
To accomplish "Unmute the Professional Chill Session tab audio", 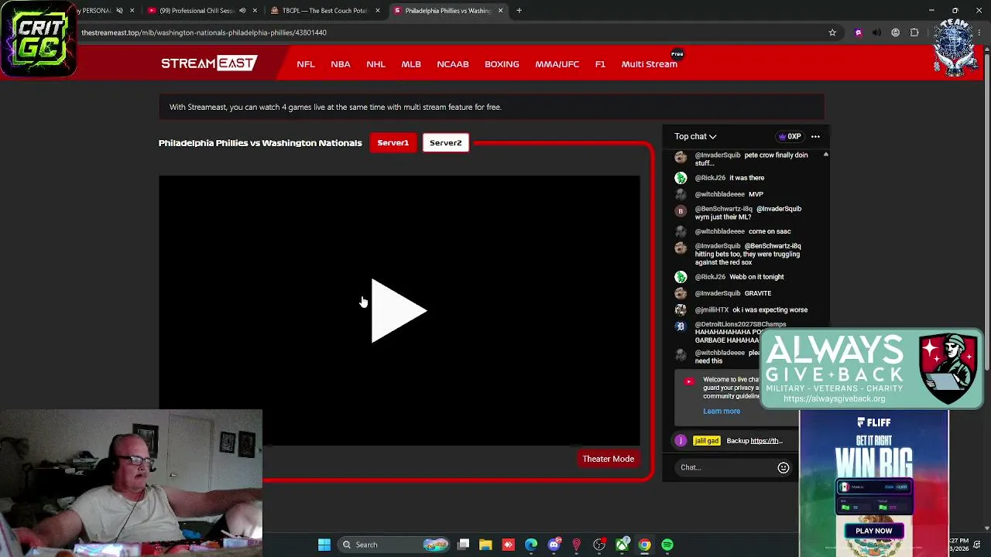I will [242, 11].
